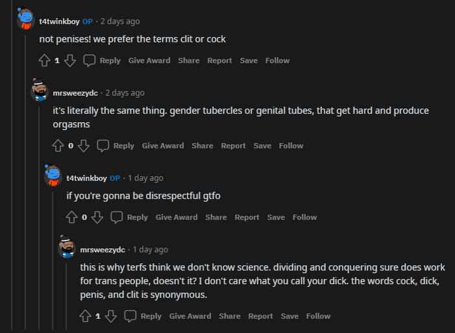The image size is (455, 333).
Task: Upvote t4twinkboy's comment about preferred terms
Action: coord(45,60)
